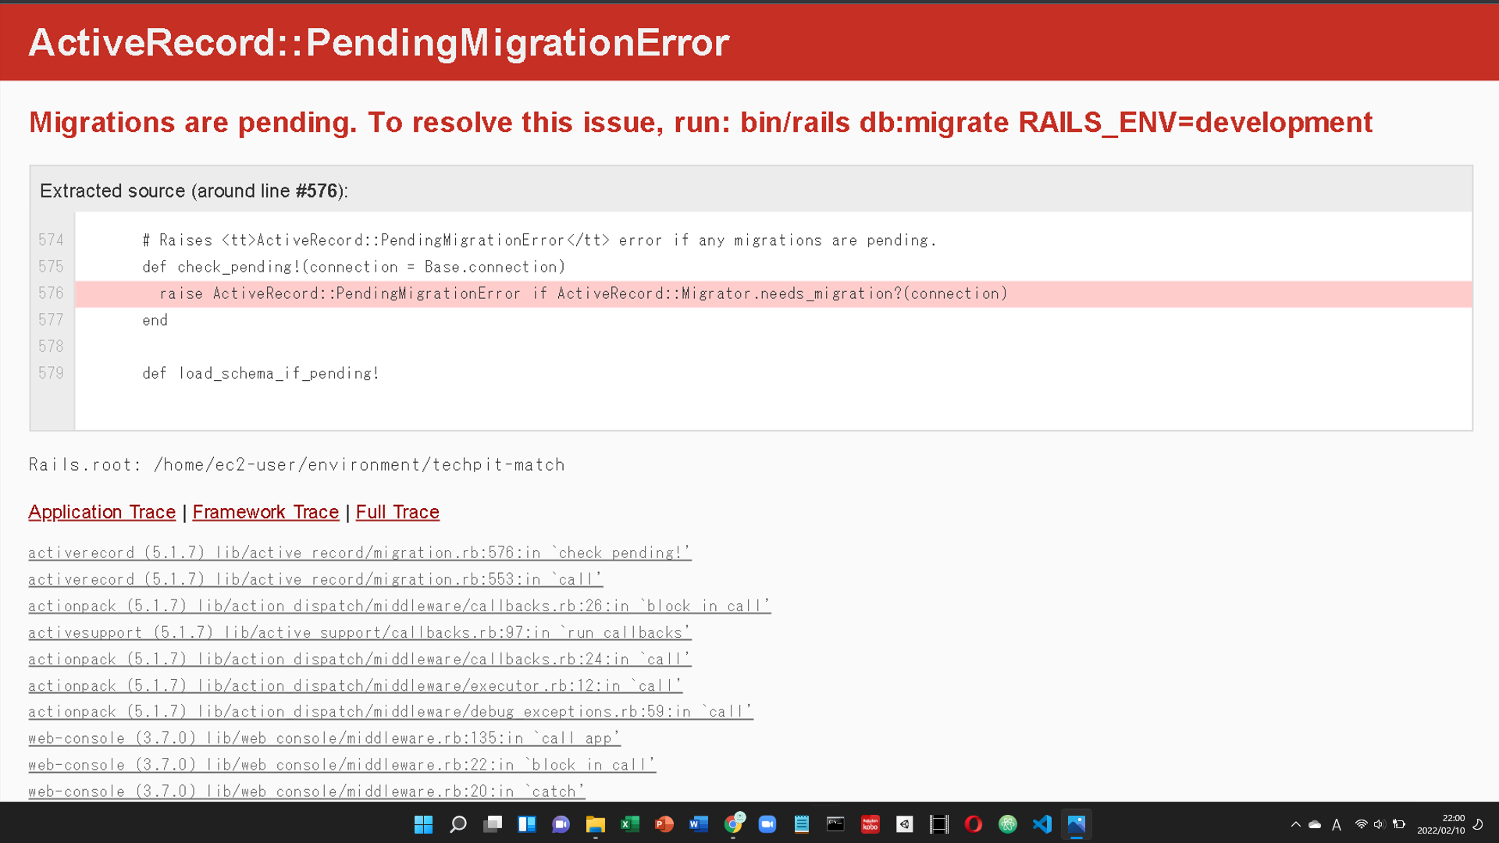This screenshot has height=843, width=1499.
Task: Open Microsoft Excel from the taskbar
Action: (630, 823)
